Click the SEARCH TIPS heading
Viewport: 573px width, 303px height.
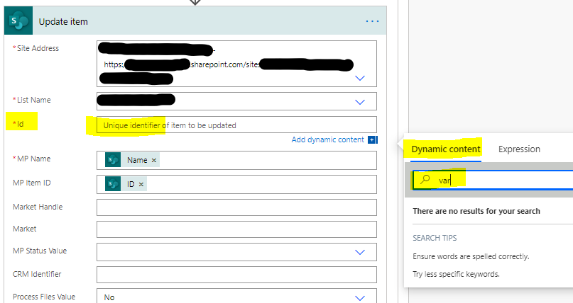[435, 238]
